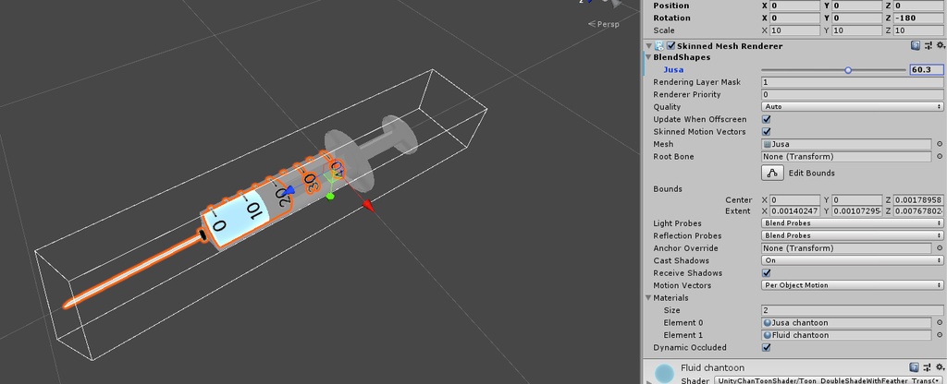This screenshot has height=384, width=947.
Task: Click the Rotation Z field showing -180
Action: tap(918, 18)
